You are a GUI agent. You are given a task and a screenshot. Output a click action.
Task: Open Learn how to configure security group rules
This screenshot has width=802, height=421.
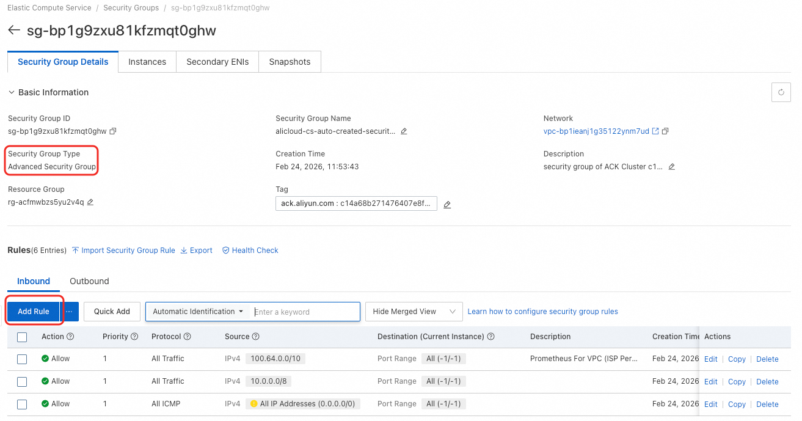click(x=542, y=312)
